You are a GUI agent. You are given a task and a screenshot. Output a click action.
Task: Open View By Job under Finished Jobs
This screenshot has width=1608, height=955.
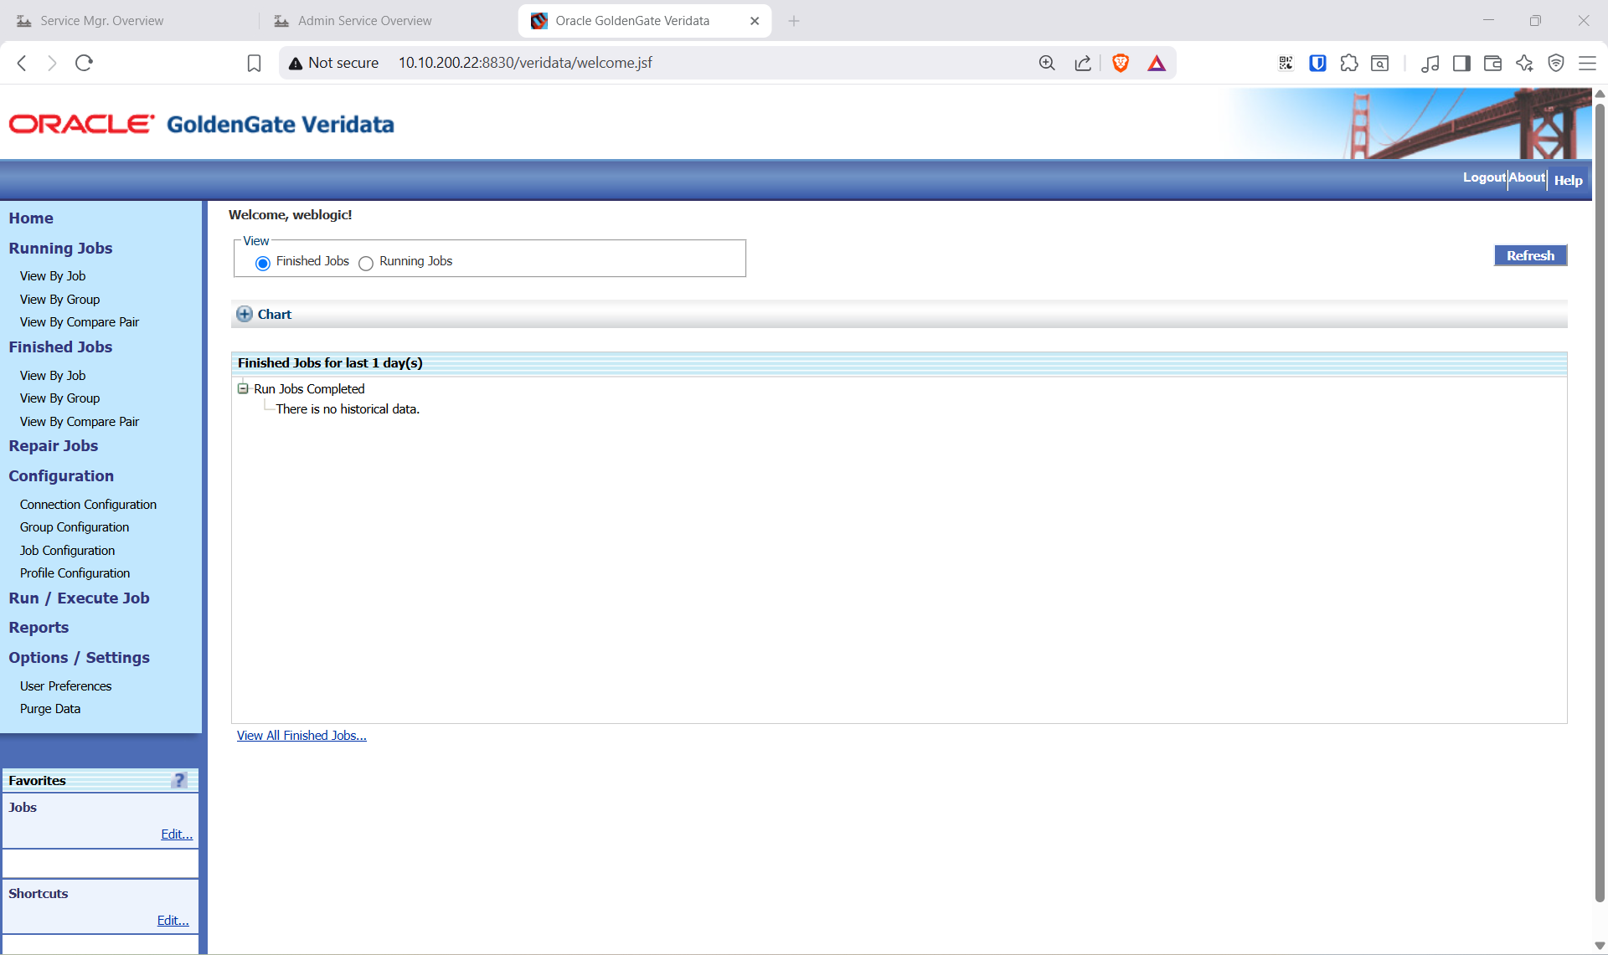point(53,375)
